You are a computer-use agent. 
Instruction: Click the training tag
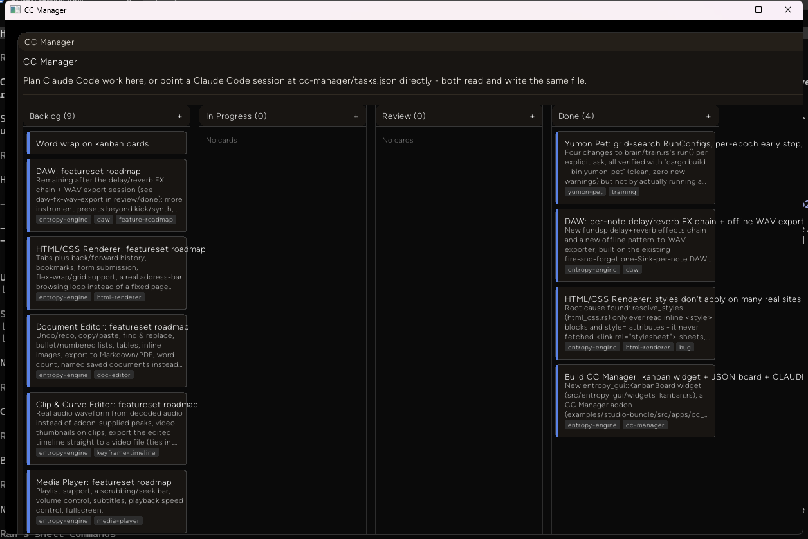(624, 192)
